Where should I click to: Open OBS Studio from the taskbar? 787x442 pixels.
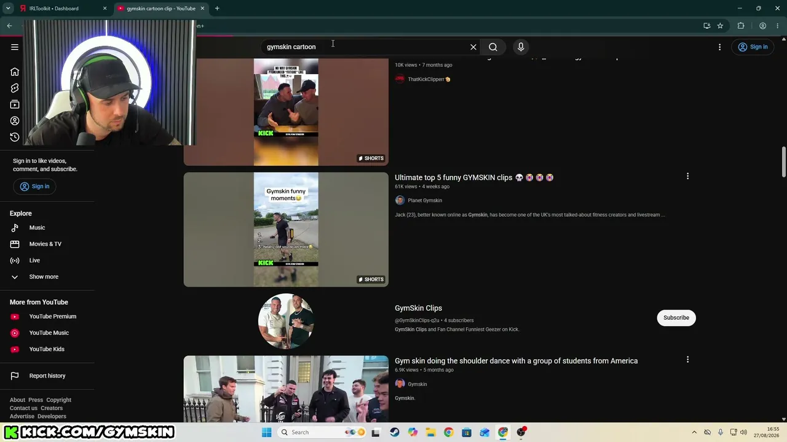click(x=521, y=432)
